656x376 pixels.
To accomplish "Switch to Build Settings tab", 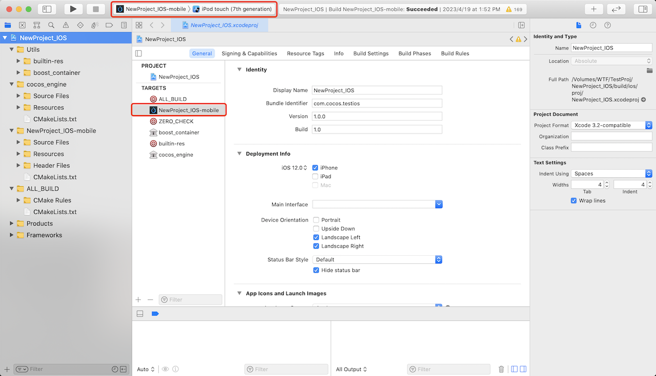I will (x=371, y=53).
